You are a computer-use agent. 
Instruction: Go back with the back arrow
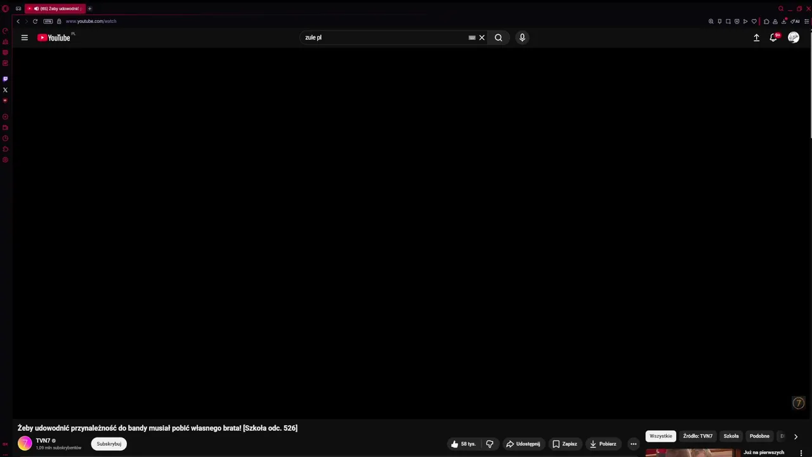[x=18, y=22]
